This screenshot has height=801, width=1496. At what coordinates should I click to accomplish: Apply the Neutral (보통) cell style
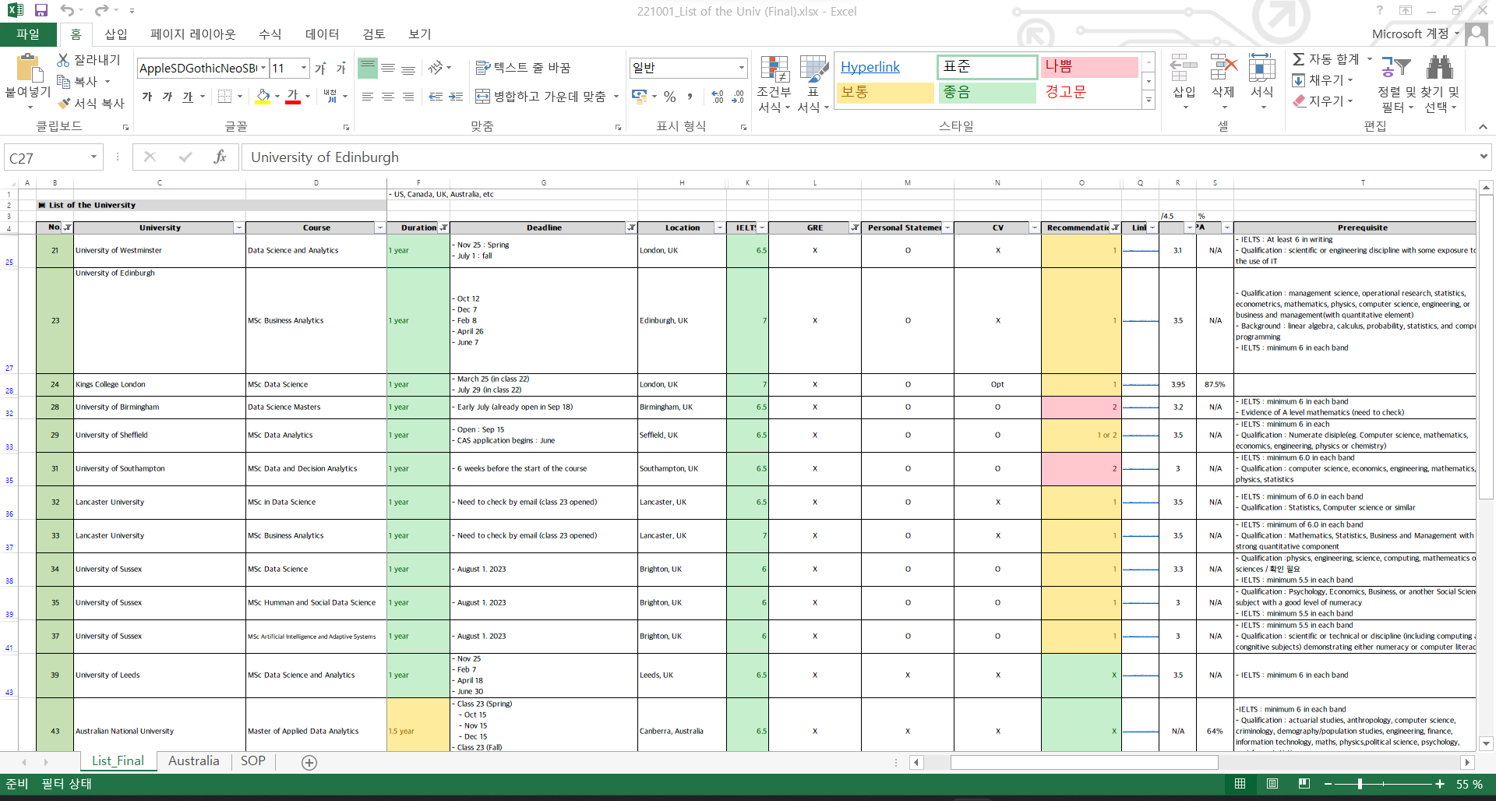(x=884, y=92)
